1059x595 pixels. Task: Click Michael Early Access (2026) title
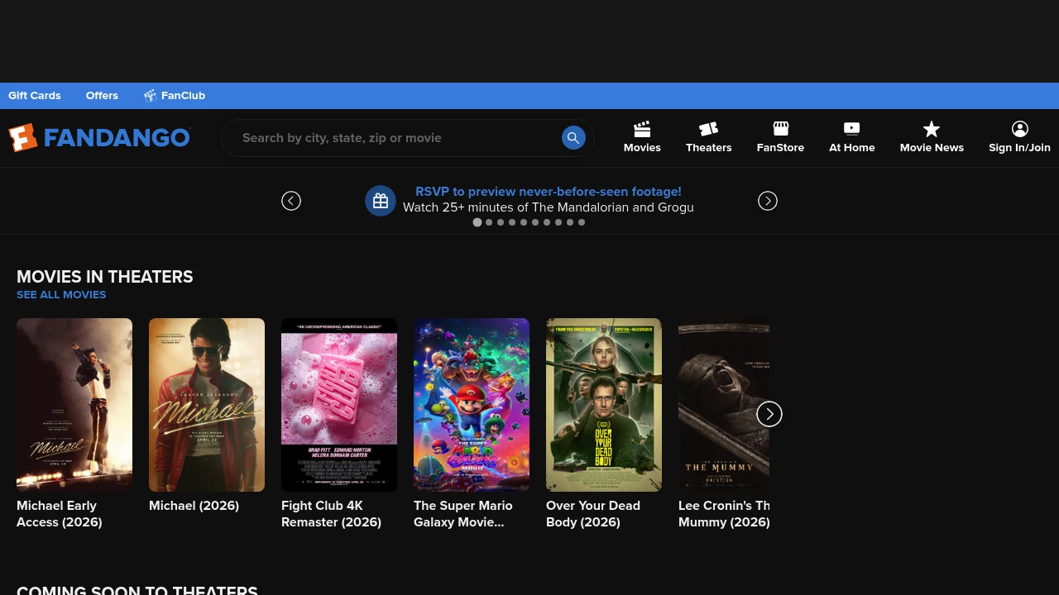coord(60,514)
